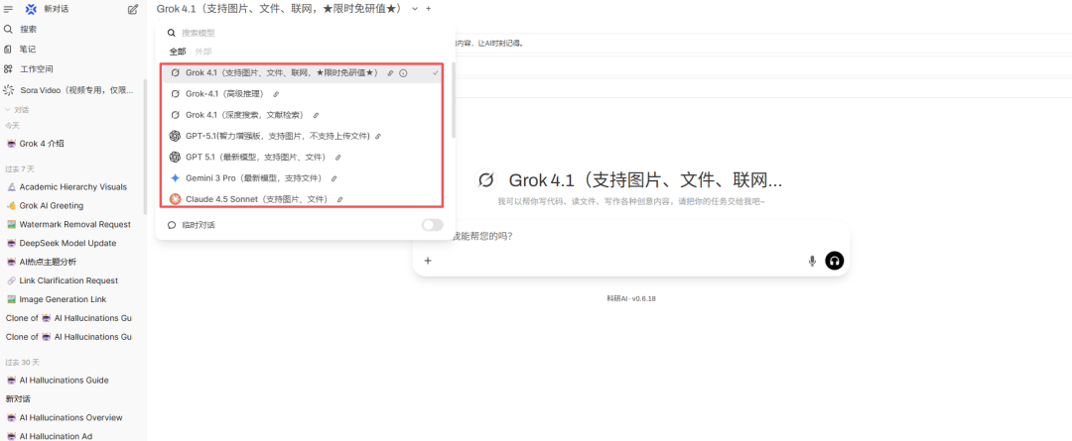Image resolution: width=1072 pixels, height=441 pixels.
Task: Select Grok 4.1(深度搜索,文献检索) model
Action: (x=303, y=115)
